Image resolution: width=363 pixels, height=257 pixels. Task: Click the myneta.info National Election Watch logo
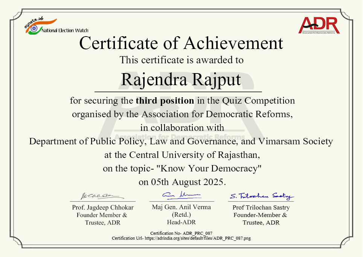[x=56, y=26]
